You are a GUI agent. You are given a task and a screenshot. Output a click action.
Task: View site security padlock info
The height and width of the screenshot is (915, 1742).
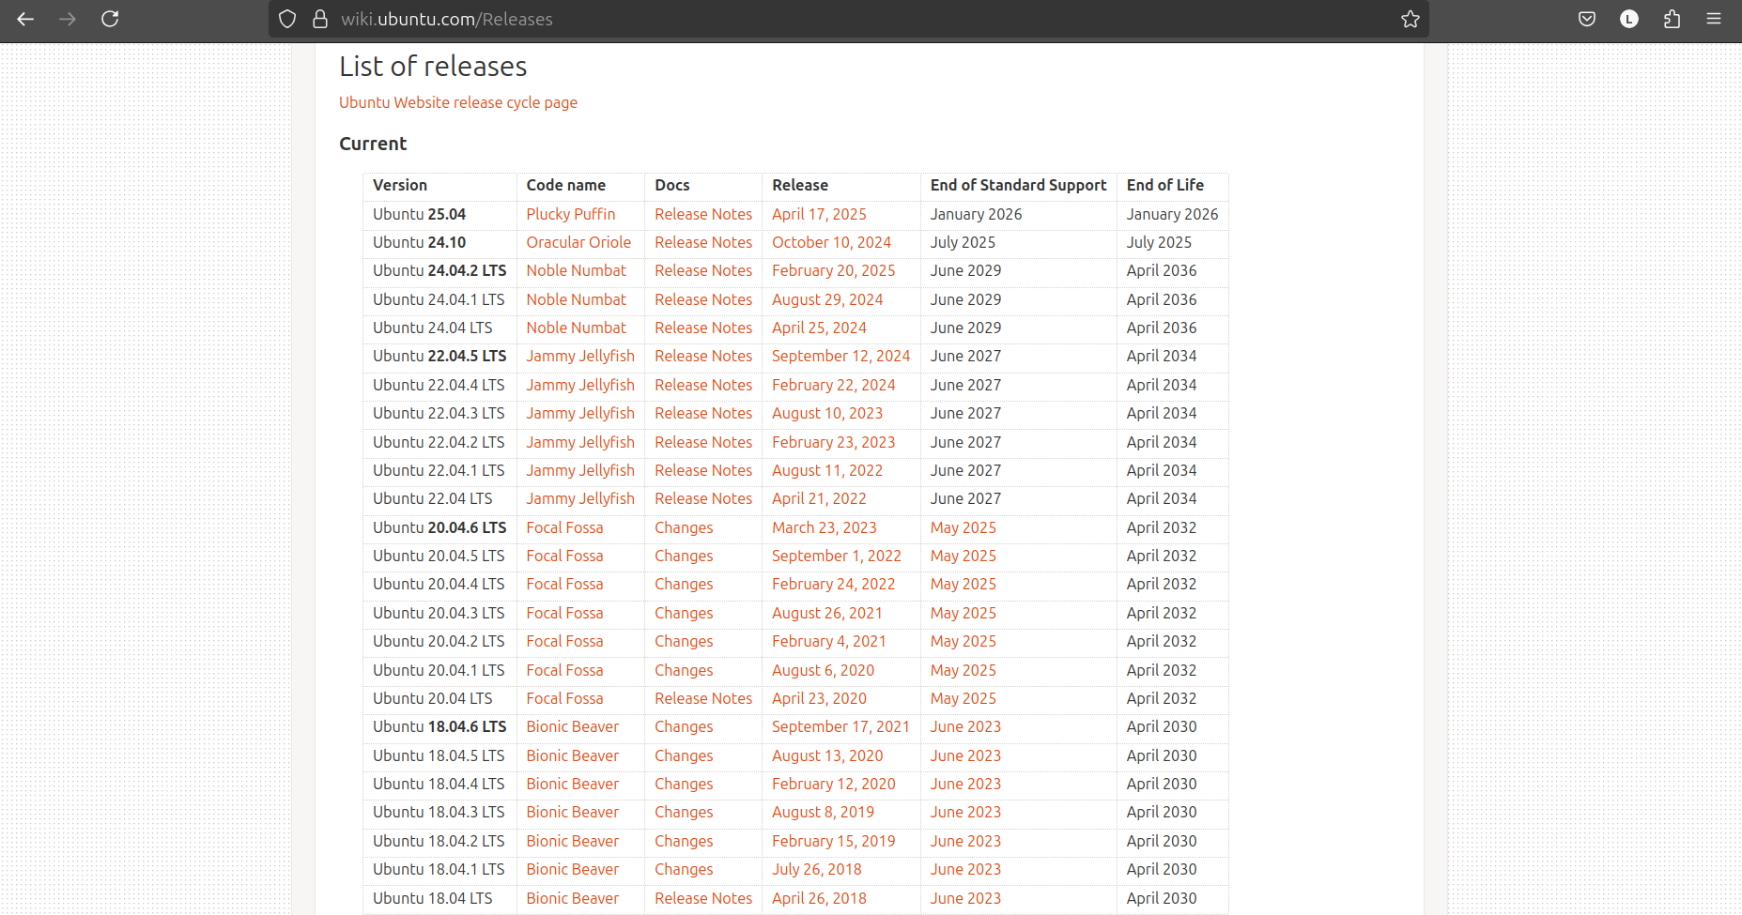click(x=320, y=19)
